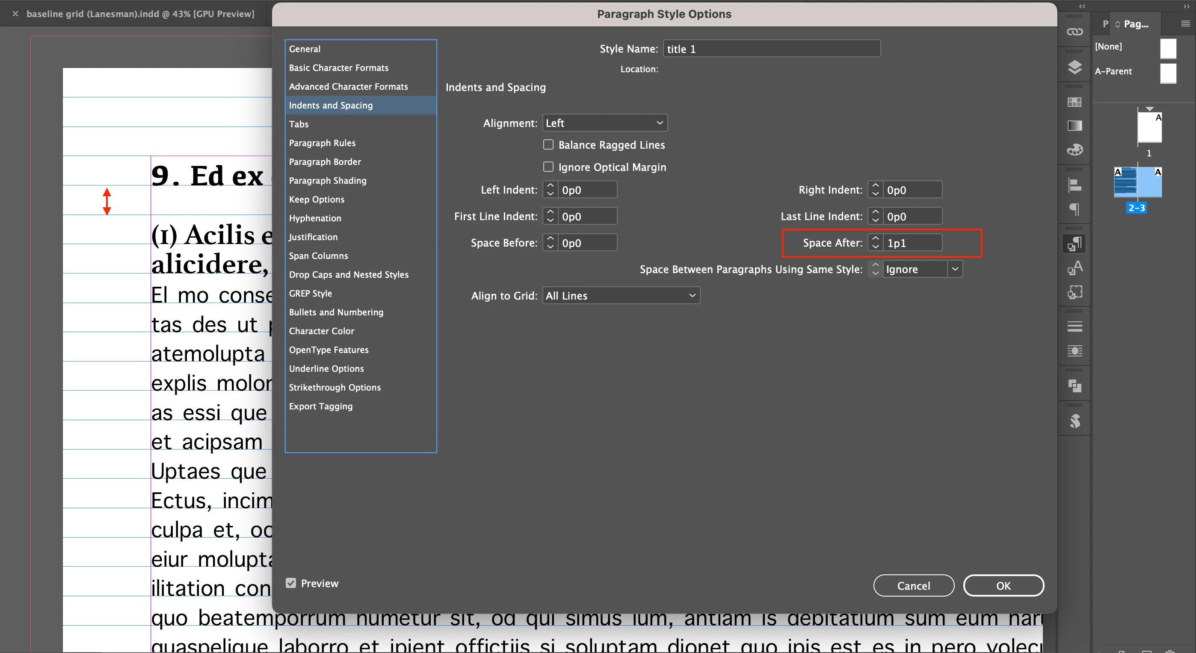Open the Character Styles panel icon

click(1075, 268)
